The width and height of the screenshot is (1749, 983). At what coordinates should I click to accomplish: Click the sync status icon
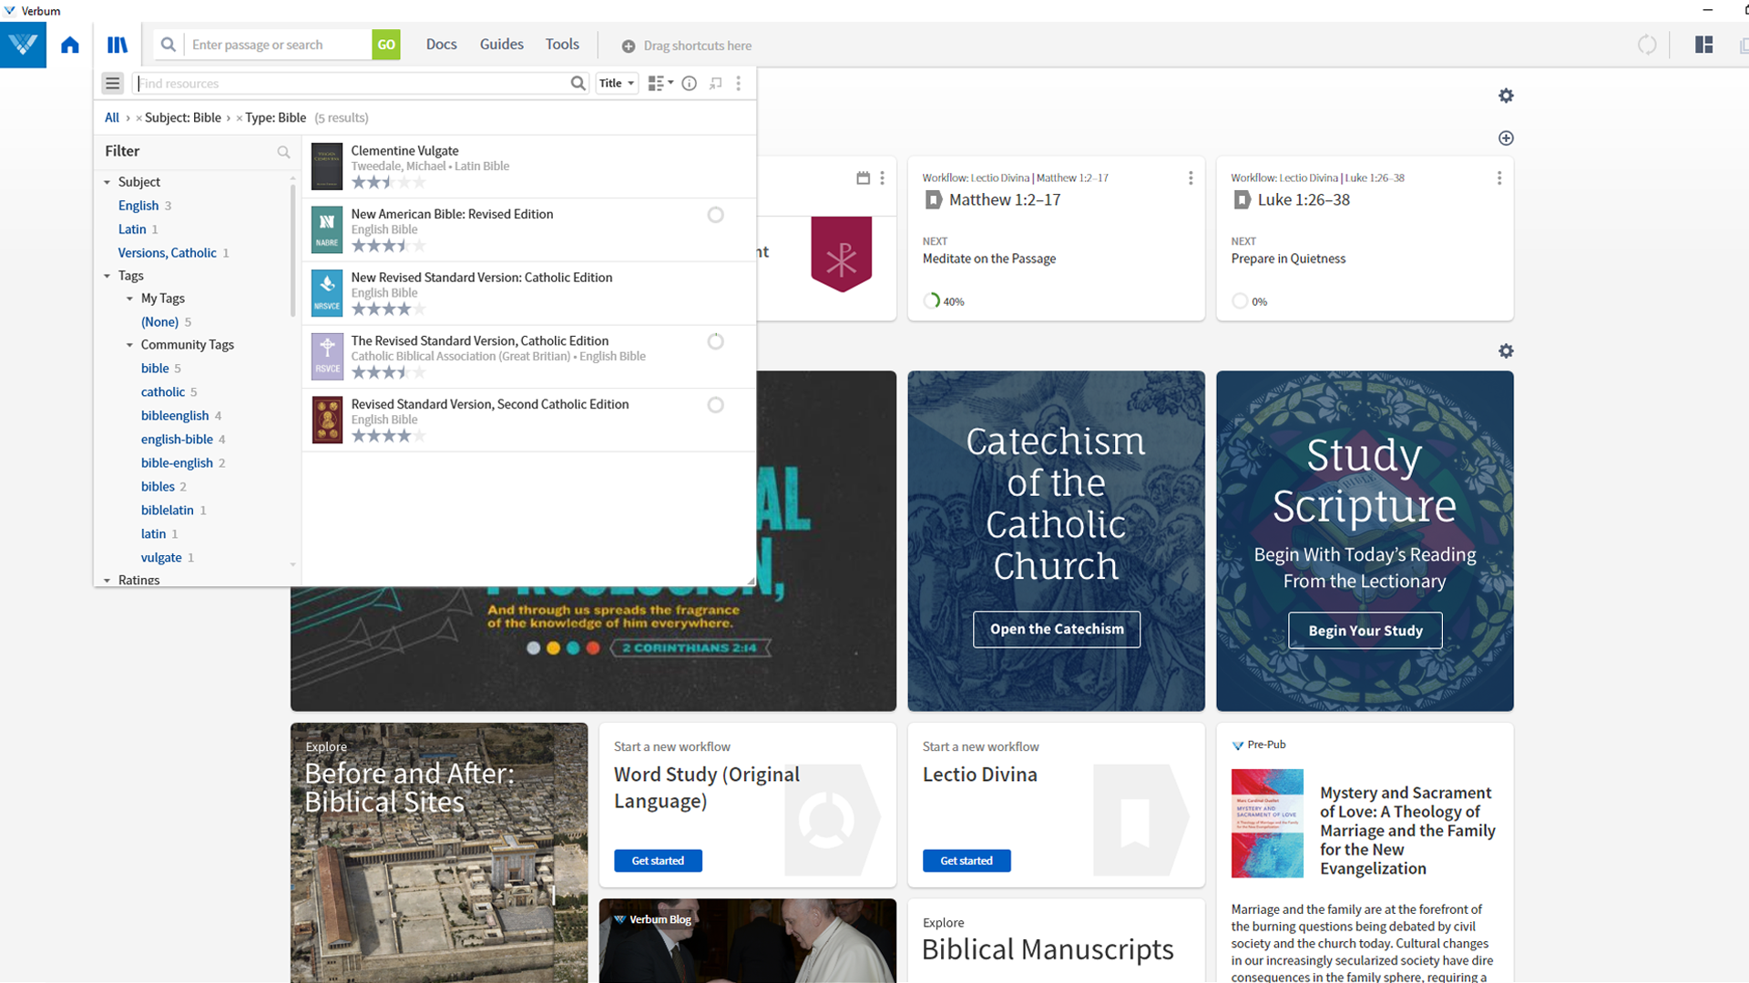tap(1647, 45)
